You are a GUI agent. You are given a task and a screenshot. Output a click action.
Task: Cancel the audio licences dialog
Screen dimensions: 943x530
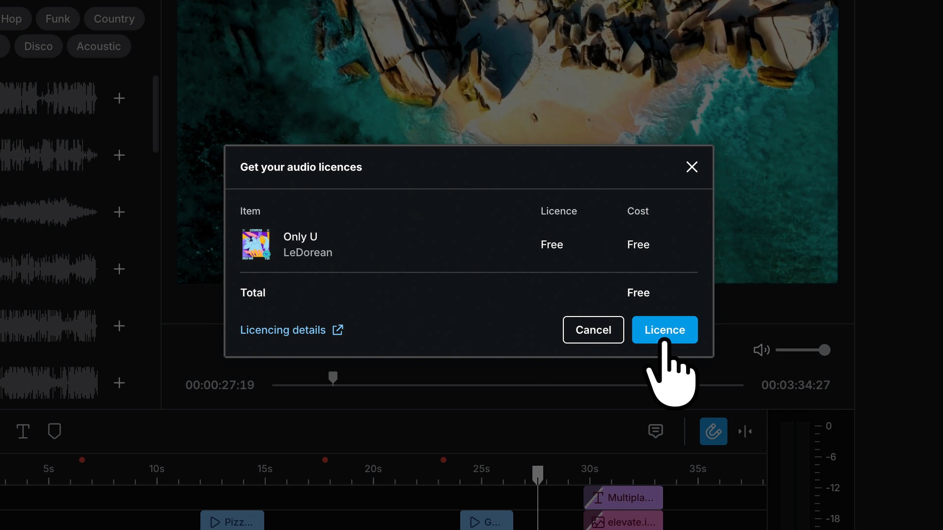[x=593, y=330]
